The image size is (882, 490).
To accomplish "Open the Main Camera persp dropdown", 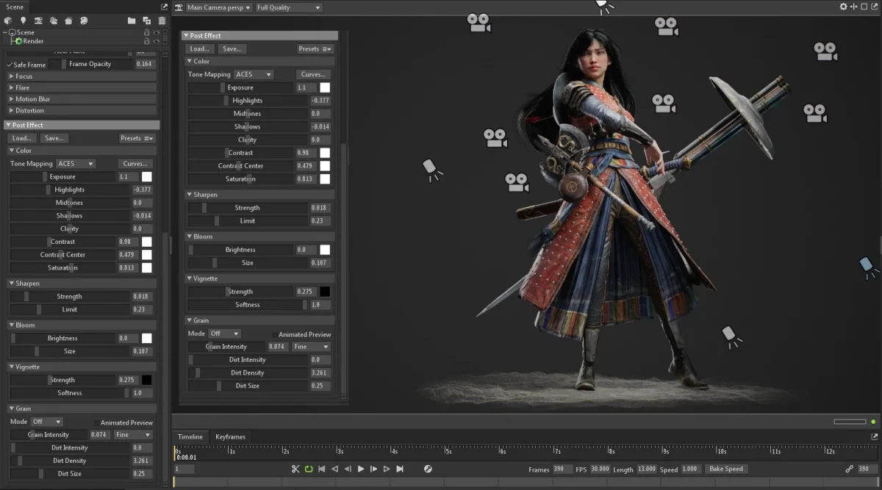I will pyautogui.click(x=218, y=7).
